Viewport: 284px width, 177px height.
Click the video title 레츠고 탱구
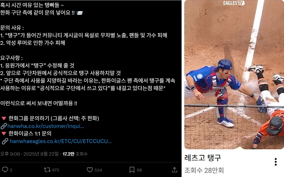pyautogui.click(x=203, y=158)
